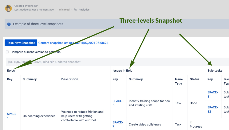Open issue SPACE-6 link
The width and height of the screenshot is (229, 130).
click(x=118, y=103)
